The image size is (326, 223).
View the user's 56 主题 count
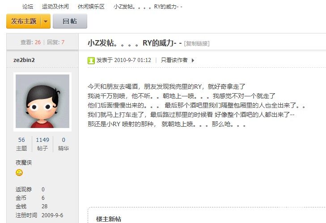coord(21,144)
